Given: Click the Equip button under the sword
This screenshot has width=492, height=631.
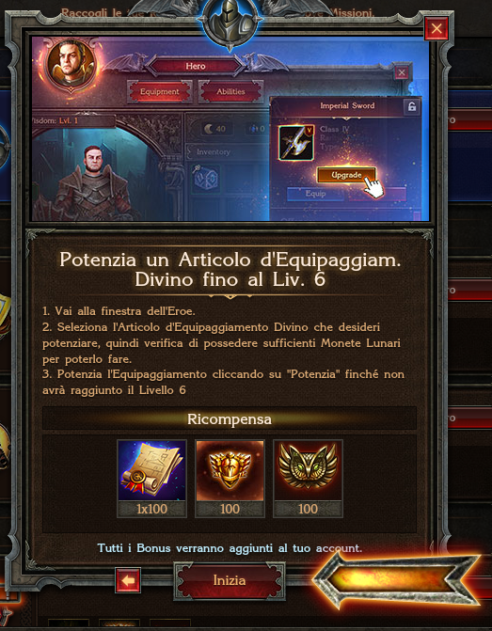Looking at the screenshot, I should coord(315,194).
